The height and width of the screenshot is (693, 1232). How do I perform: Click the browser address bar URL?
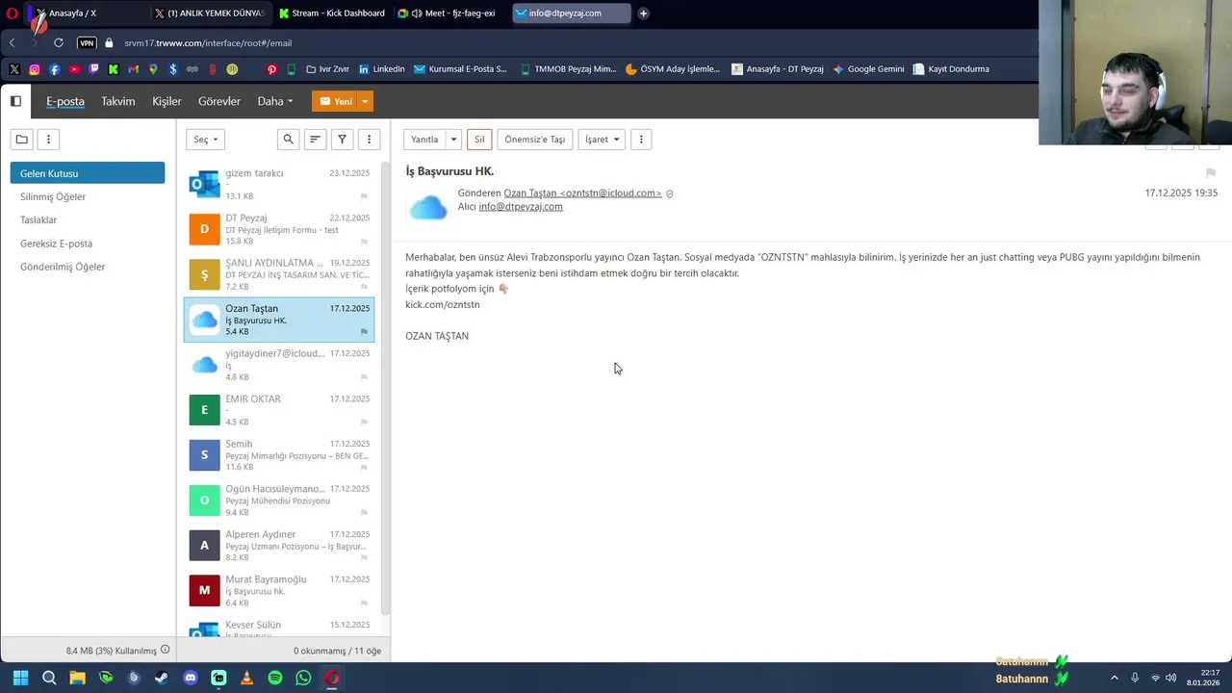208,42
